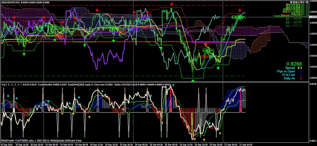Click the green up arrow at the chart's lowest low
The width and height of the screenshot is (317, 146).
pyautogui.click(x=193, y=80)
